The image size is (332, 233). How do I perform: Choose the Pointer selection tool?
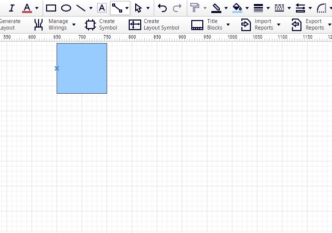click(x=138, y=8)
